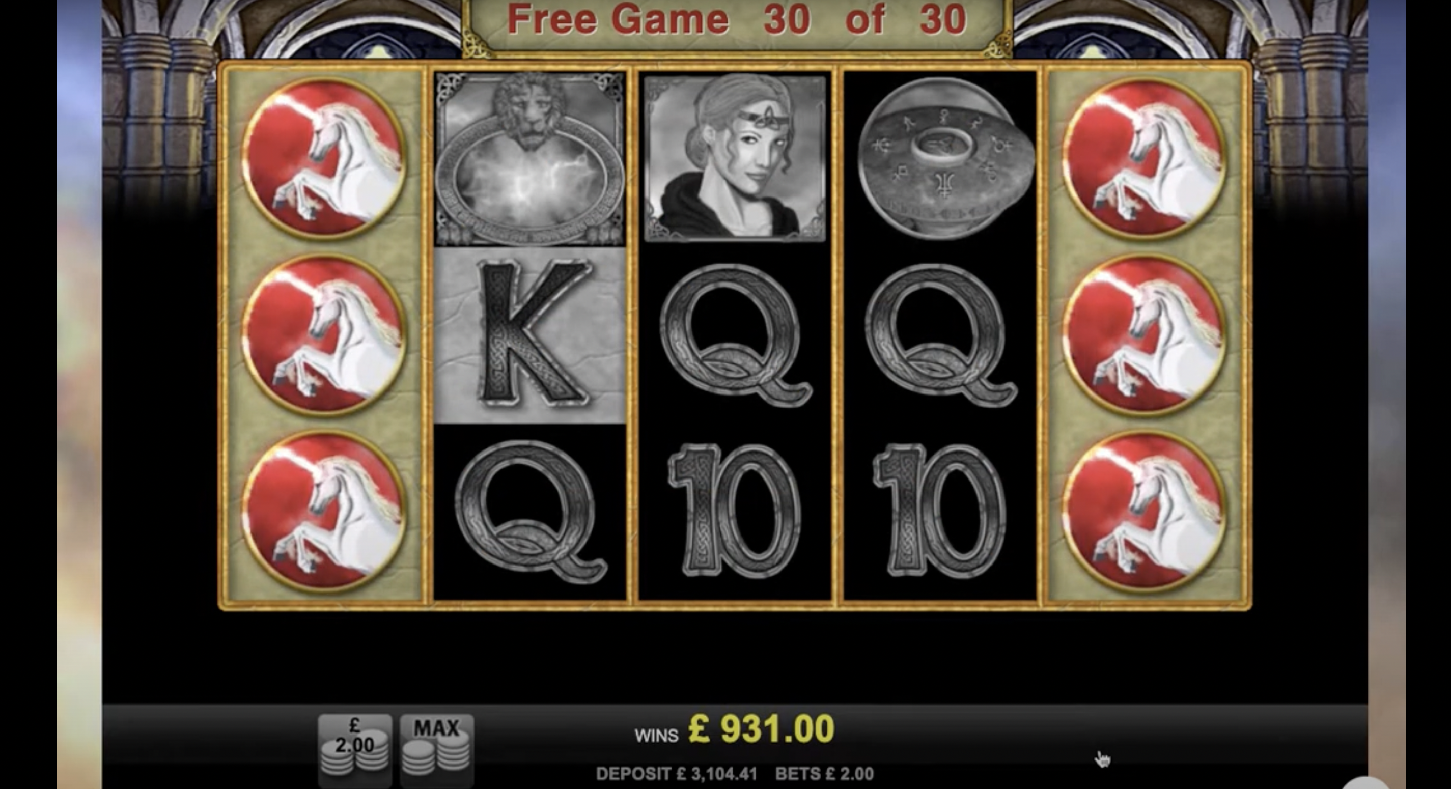Viewport: 1451px width, 789px height.
Task: Click the woman portrait symbol
Action: pyautogui.click(x=735, y=159)
